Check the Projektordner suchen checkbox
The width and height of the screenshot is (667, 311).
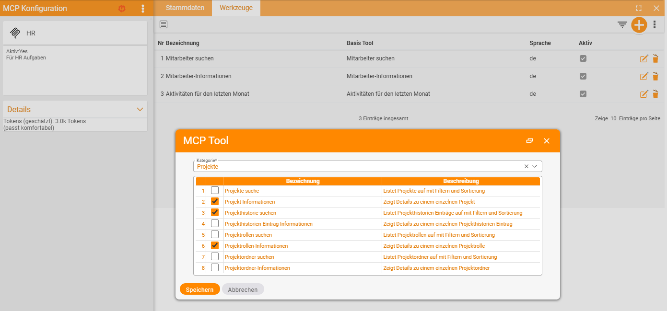pos(215,256)
